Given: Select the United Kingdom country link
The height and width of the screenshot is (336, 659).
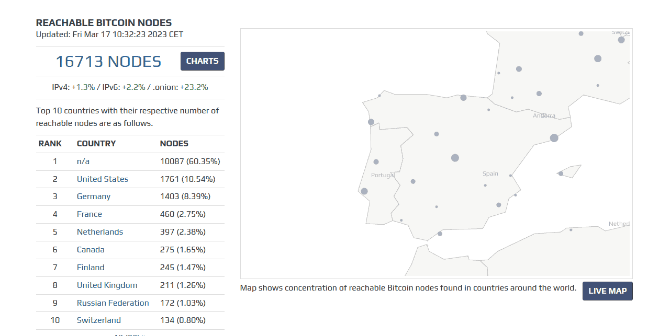Looking at the screenshot, I should [107, 285].
